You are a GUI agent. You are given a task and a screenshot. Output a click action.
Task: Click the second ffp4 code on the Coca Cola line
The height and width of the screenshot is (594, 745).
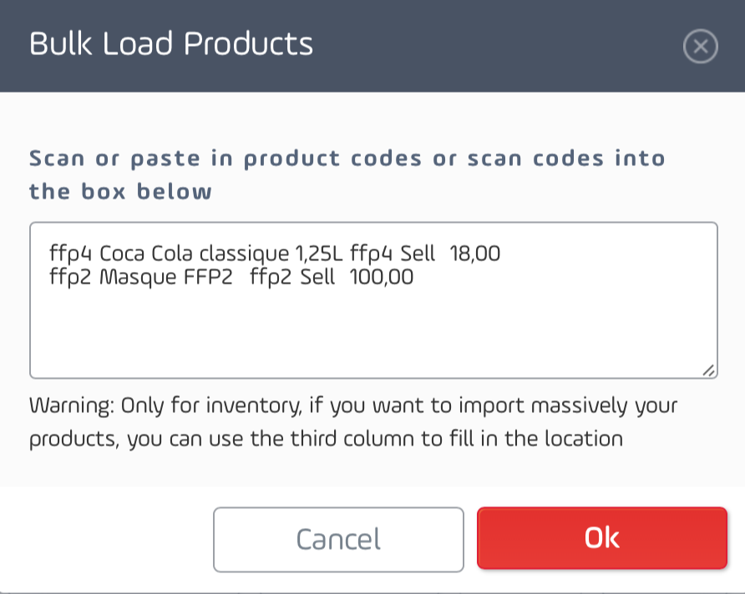pyautogui.click(x=371, y=254)
